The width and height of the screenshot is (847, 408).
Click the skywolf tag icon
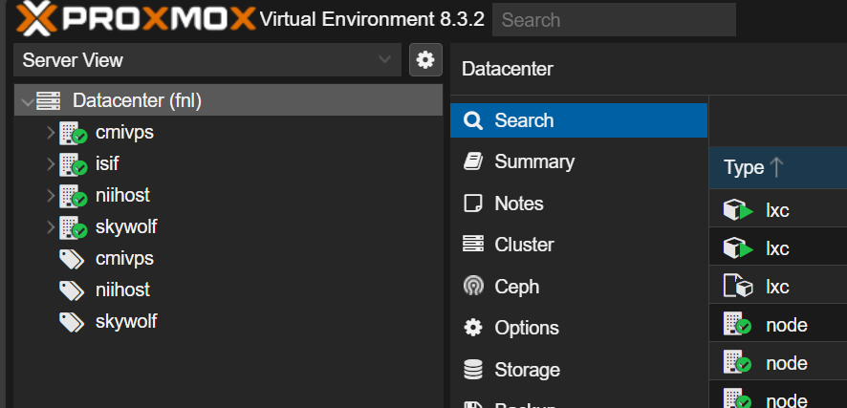coord(72,322)
